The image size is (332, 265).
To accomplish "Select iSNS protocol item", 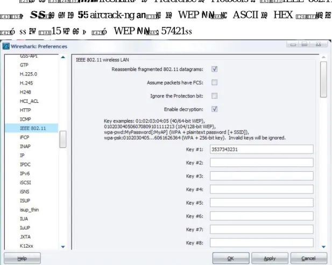I will coord(25,192).
